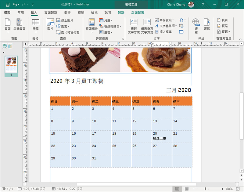Image resolution: width=244 pixels, height=192 pixels.
Task: Click show whole page icon
Action: 238,189
